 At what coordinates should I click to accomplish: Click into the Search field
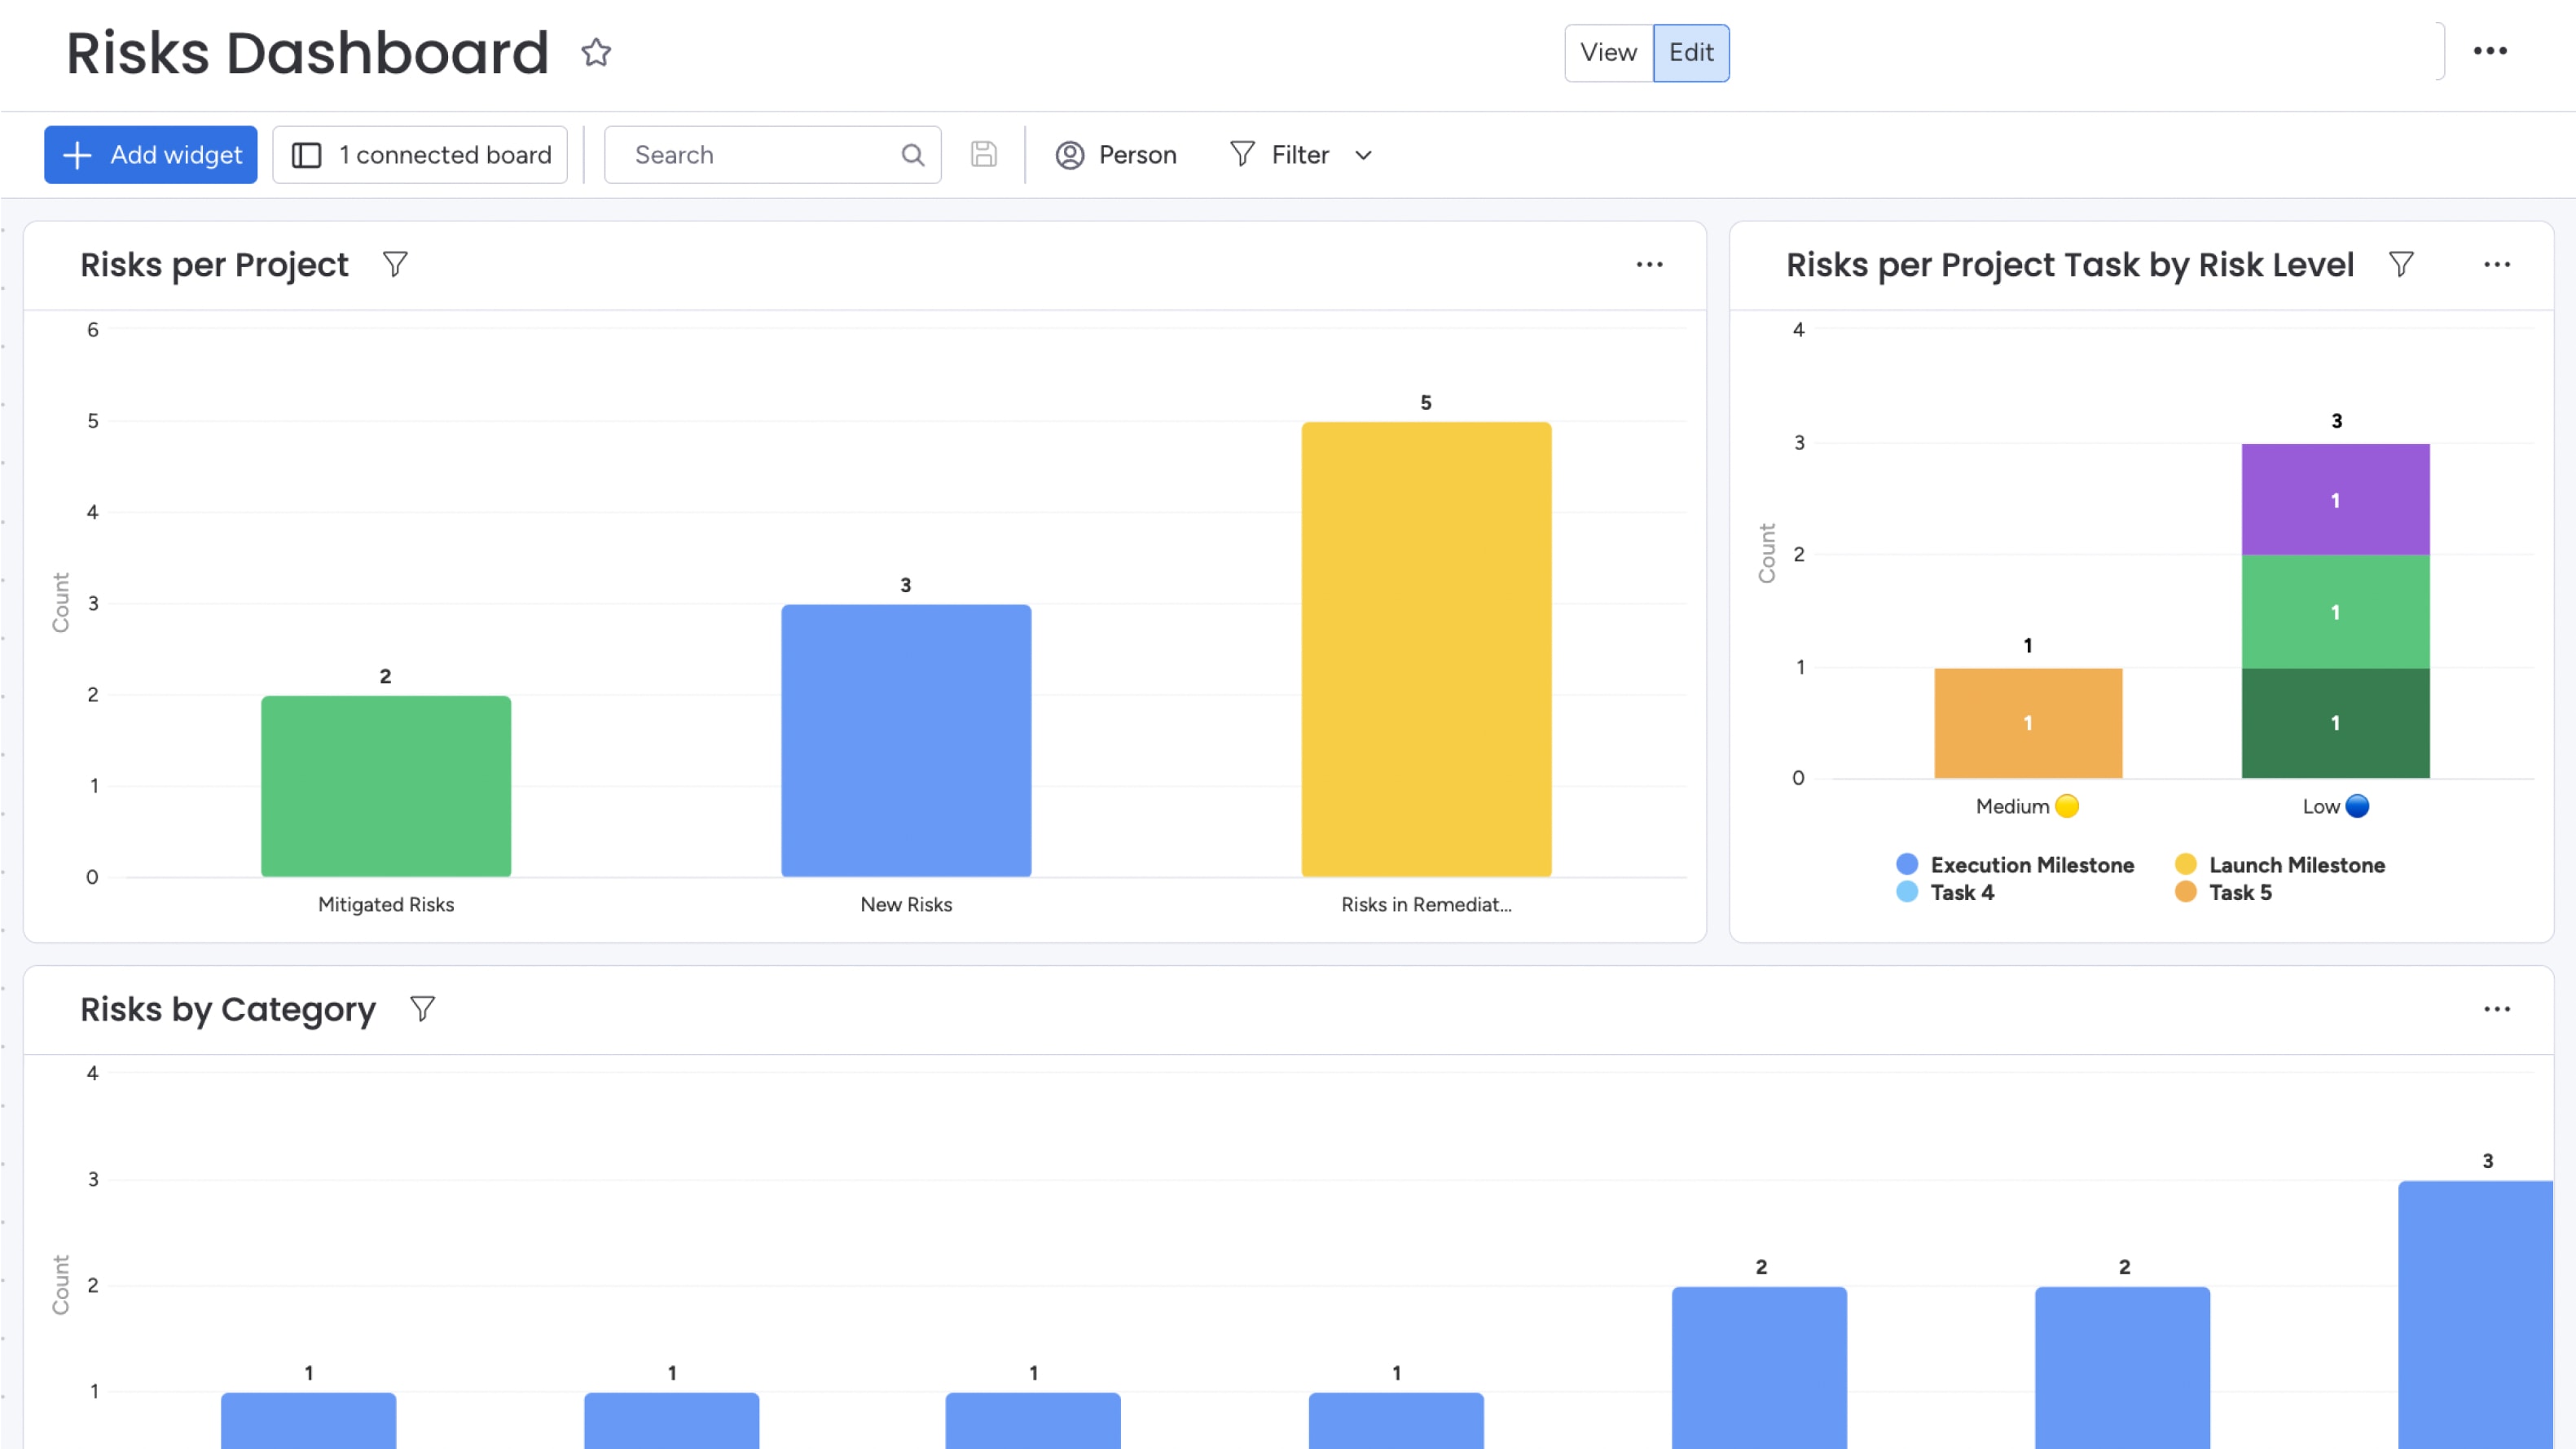772,155
